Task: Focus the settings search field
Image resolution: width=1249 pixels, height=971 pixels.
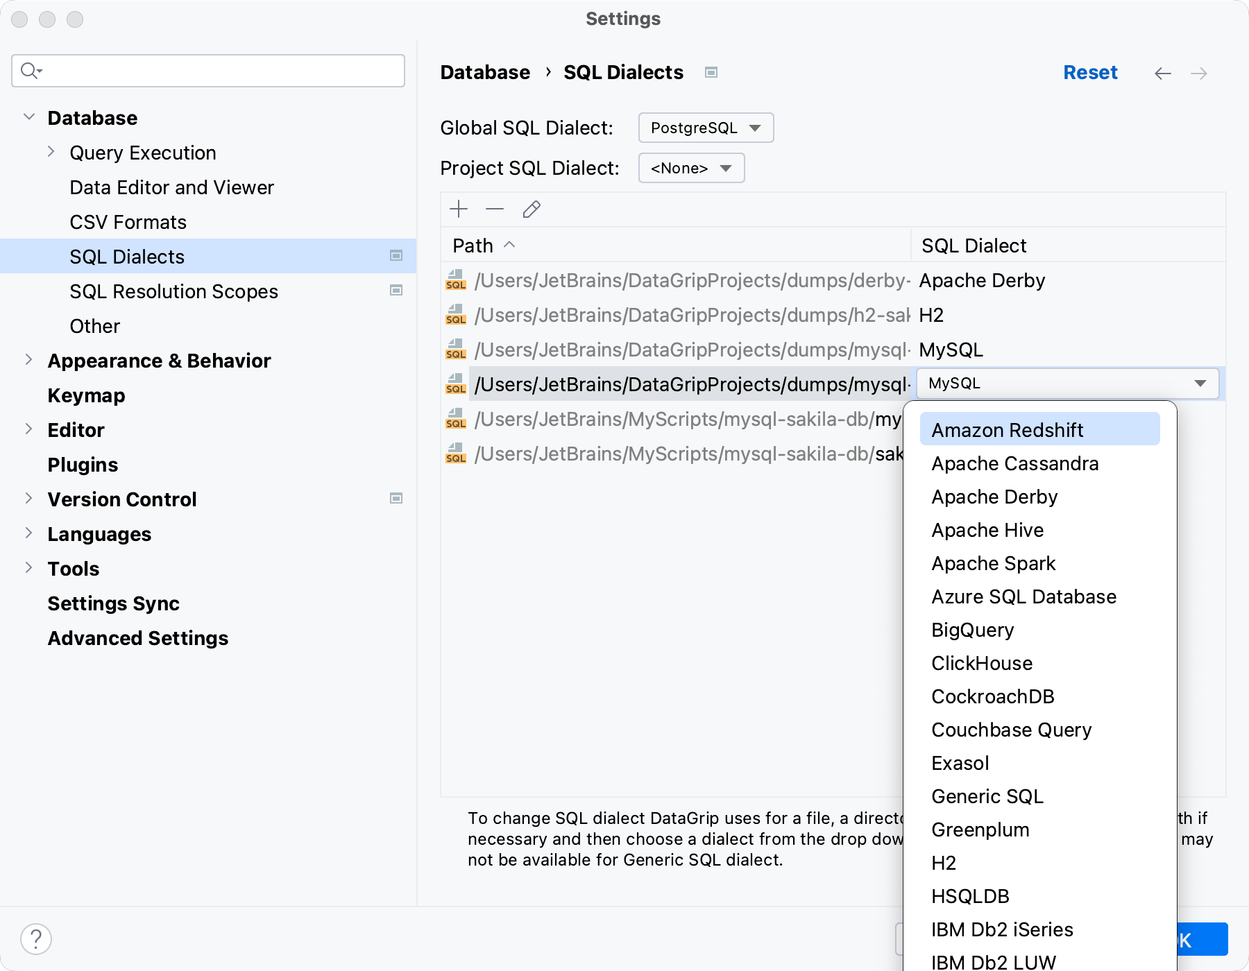Action: tap(208, 71)
